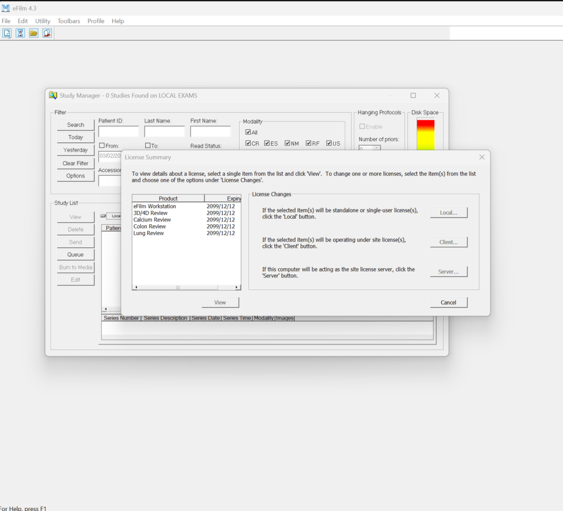563x511 pixels.
Task: Open the File menu
Action: (6, 21)
